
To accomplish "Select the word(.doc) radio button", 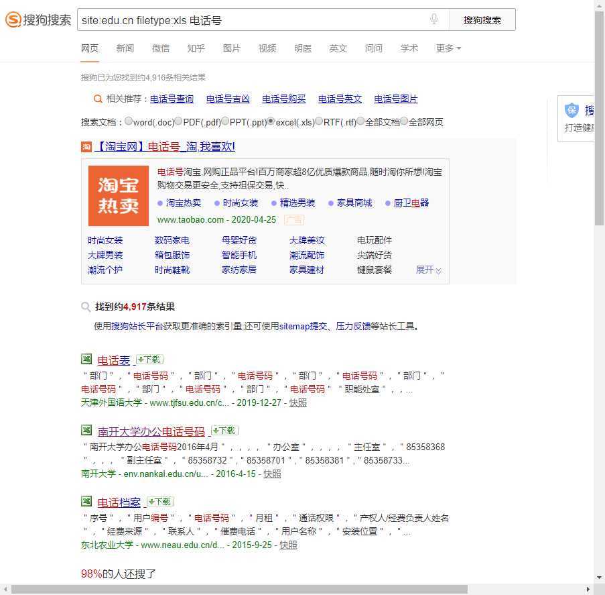I will [129, 121].
